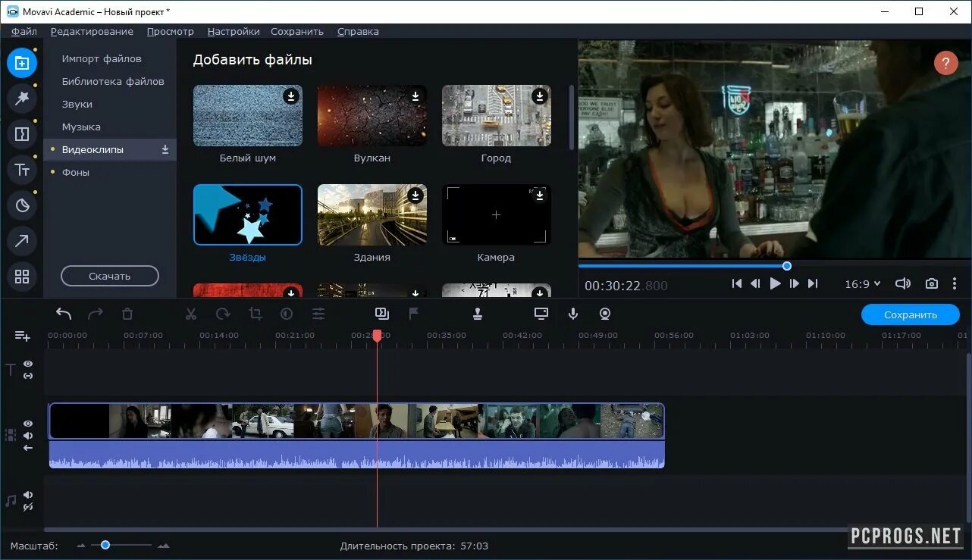972x560 pixels.
Task: Download the Город clip
Action: pyautogui.click(x=540, y=96)
